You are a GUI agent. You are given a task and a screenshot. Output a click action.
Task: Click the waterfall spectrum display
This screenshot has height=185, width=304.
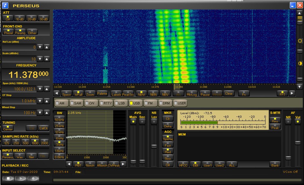pyautogui.click(x=175, y=47)
